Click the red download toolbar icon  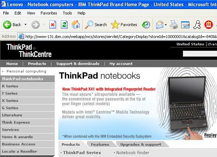point(209,25)
